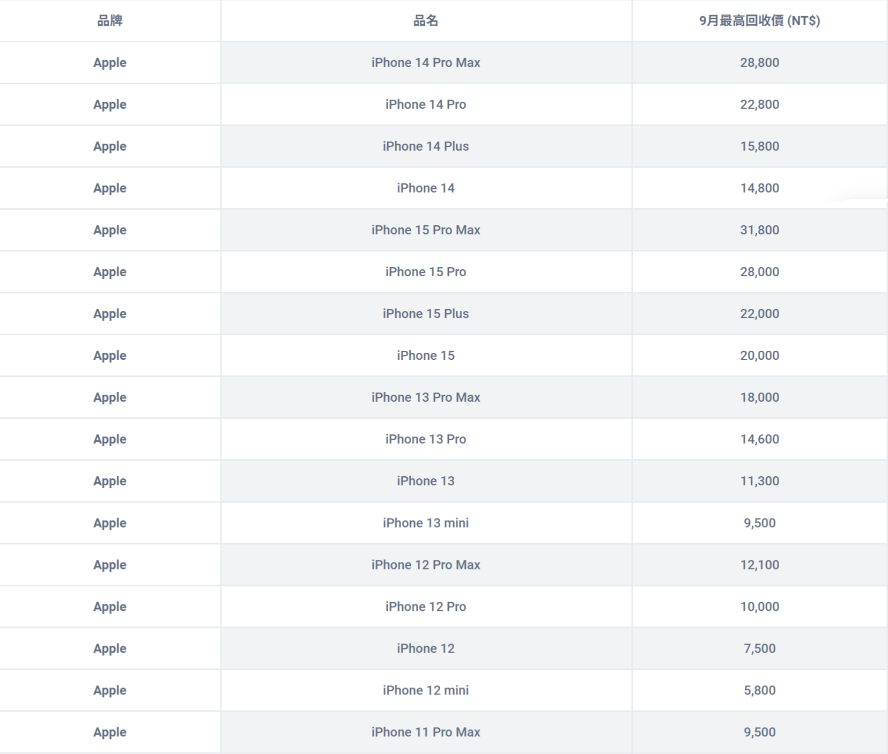
Task: Click the 12,100 price cell
Action: pyautogui.click(x=759, y=565)
